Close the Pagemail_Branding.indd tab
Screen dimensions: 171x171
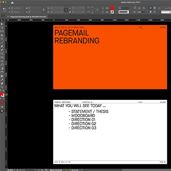click(x=8, y=17)
